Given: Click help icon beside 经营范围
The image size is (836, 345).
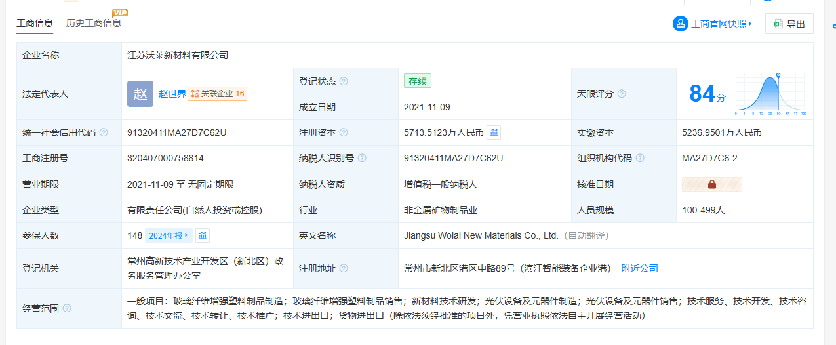Looking at the screenshot, I should pos(67,308).
